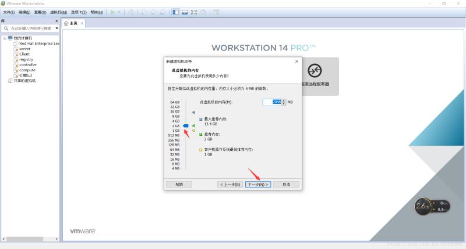Image resolution: width=466 pixels, height=249 pixels.
Task: Click the yellow minimum memory marker on slider
Action: point(193,130)
